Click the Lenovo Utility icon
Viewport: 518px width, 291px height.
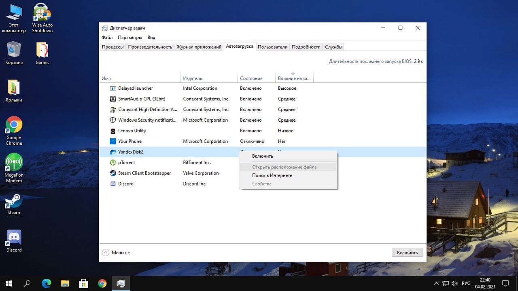tap(113, 131)
